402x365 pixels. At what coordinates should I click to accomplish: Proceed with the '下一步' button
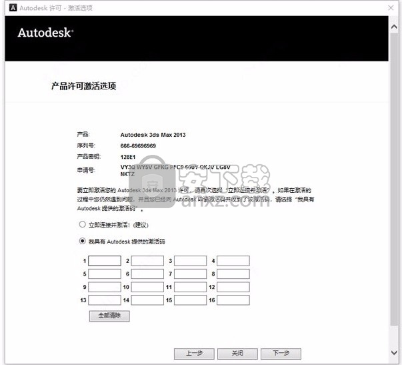click(281, 354)
